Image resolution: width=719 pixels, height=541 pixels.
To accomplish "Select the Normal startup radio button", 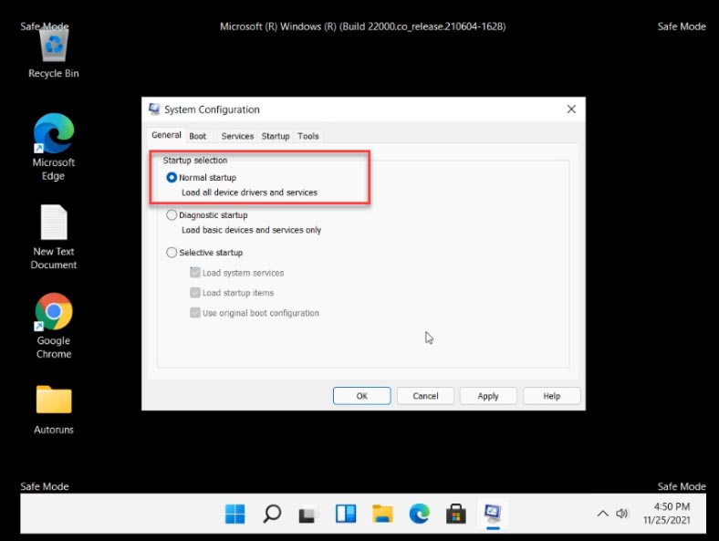I will click(x=172, y=177).
